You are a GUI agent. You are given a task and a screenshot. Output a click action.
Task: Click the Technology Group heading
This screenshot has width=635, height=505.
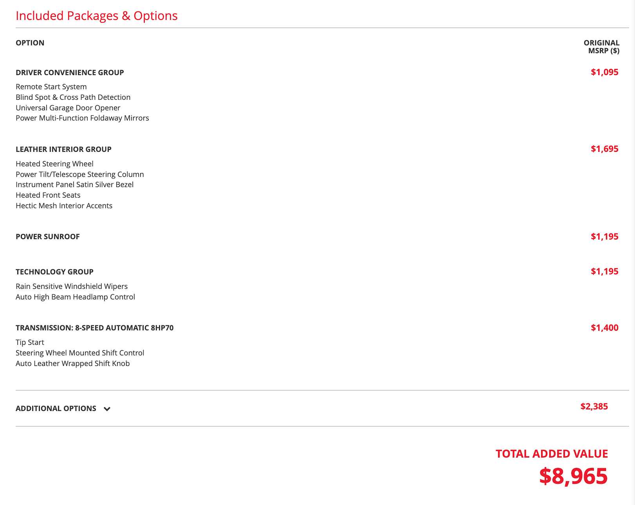(x=54, y=272)
